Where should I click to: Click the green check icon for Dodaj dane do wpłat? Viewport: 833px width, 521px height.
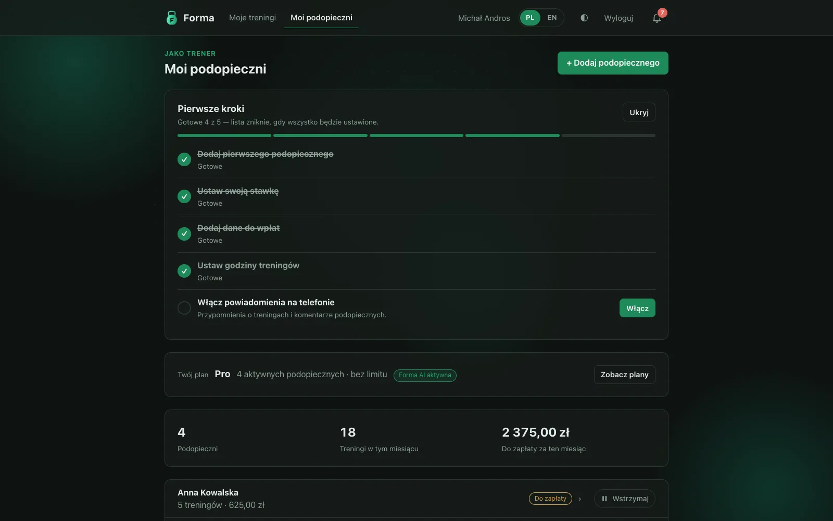click(x=184, y=234)
